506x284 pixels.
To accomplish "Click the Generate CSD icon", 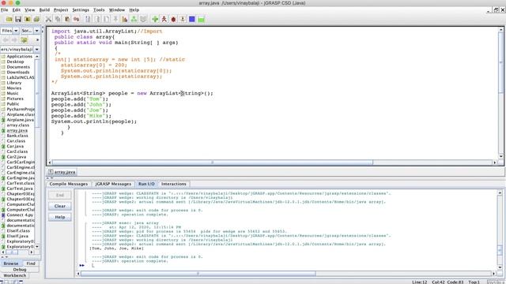I will tap(88, 19).
